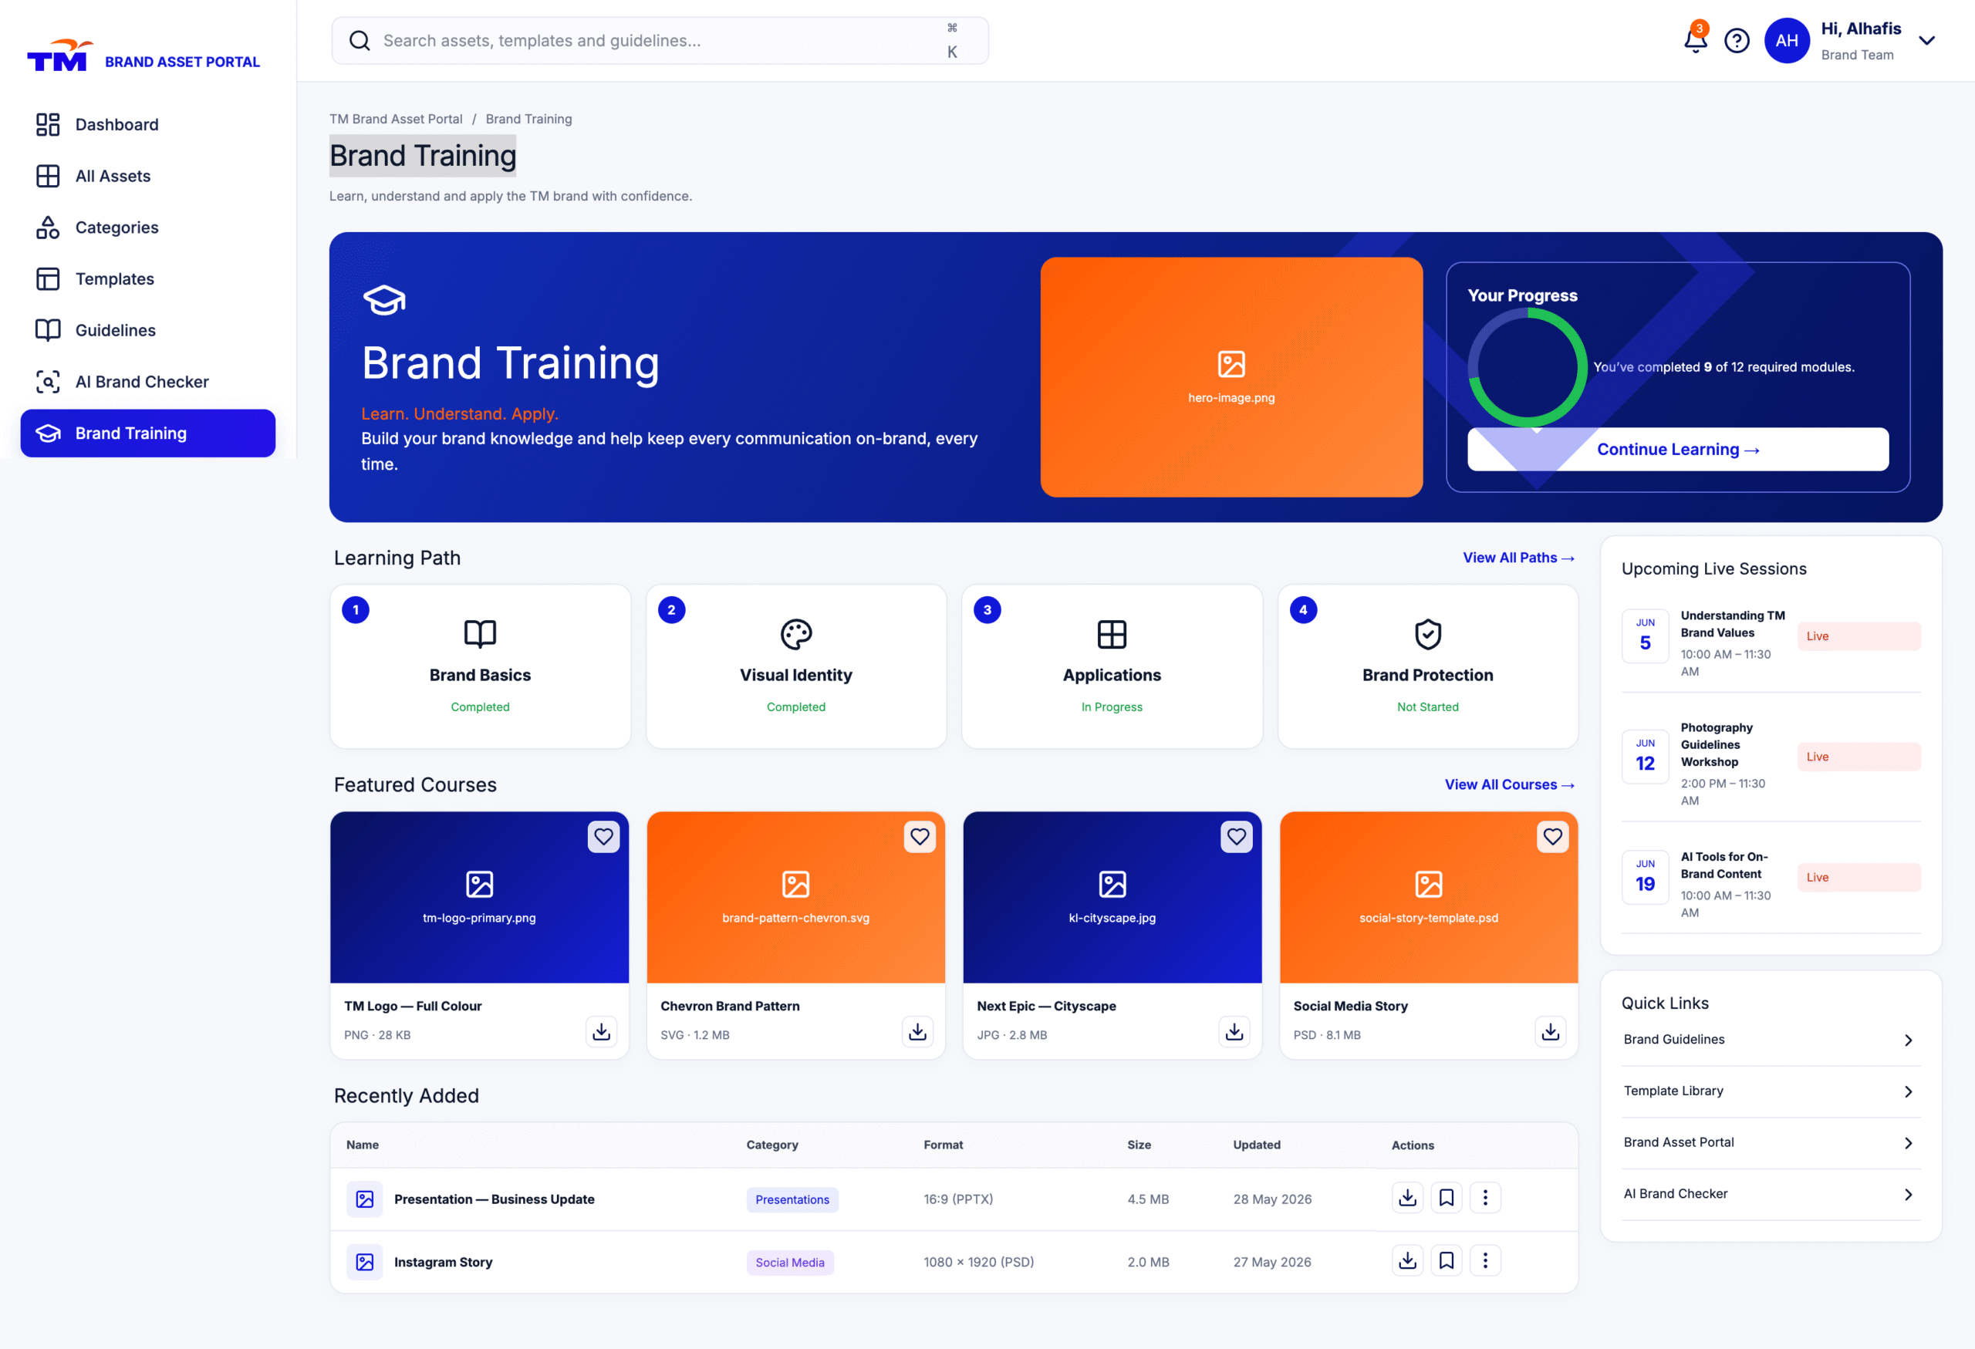Click the Brand Protection shield icon
Image resolution: width=1975 pixels, height=1349 pixels.
pos(1428,634)
